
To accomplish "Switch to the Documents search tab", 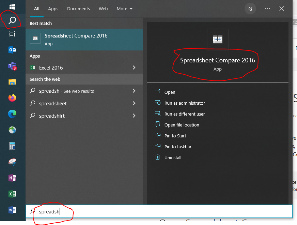I will tap(78, 9).
